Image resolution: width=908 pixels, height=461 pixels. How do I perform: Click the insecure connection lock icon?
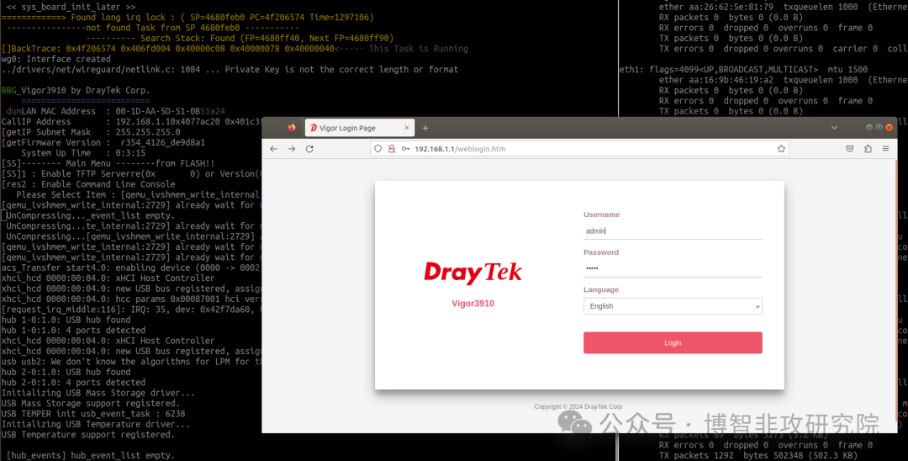point(392,149)
